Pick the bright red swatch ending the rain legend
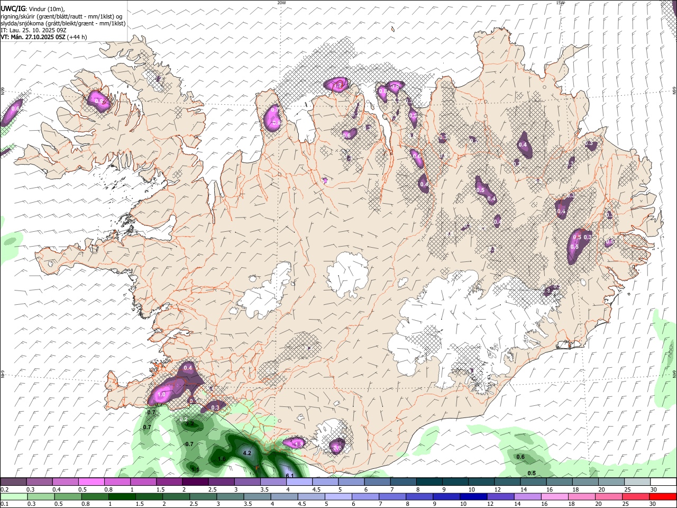The width and height of the screenshot is (677, 508). pyautogui.click(x=663, y=497)
